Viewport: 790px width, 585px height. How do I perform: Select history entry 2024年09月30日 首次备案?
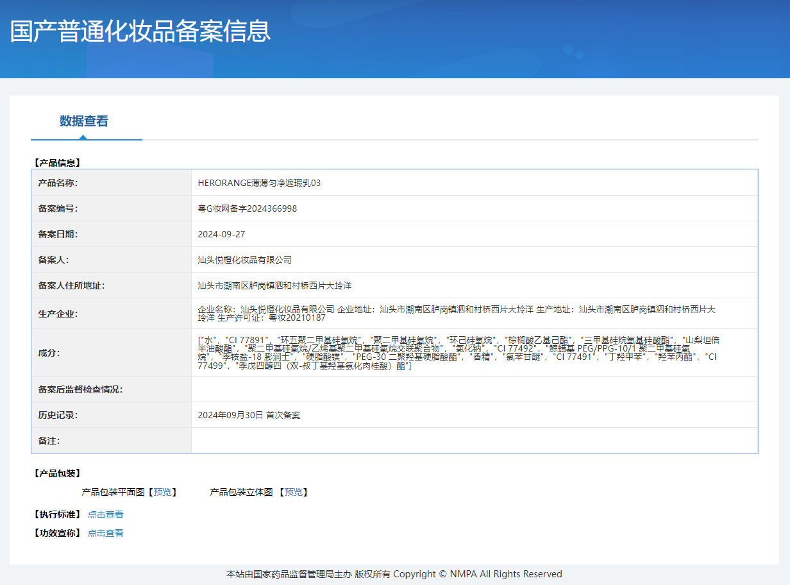tap(249, 415)
